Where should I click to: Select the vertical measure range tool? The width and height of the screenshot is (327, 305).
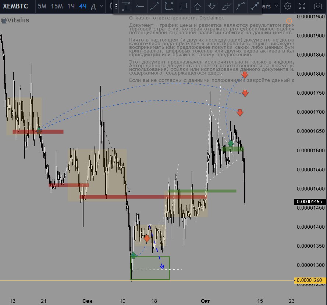(x=126, y=6)
